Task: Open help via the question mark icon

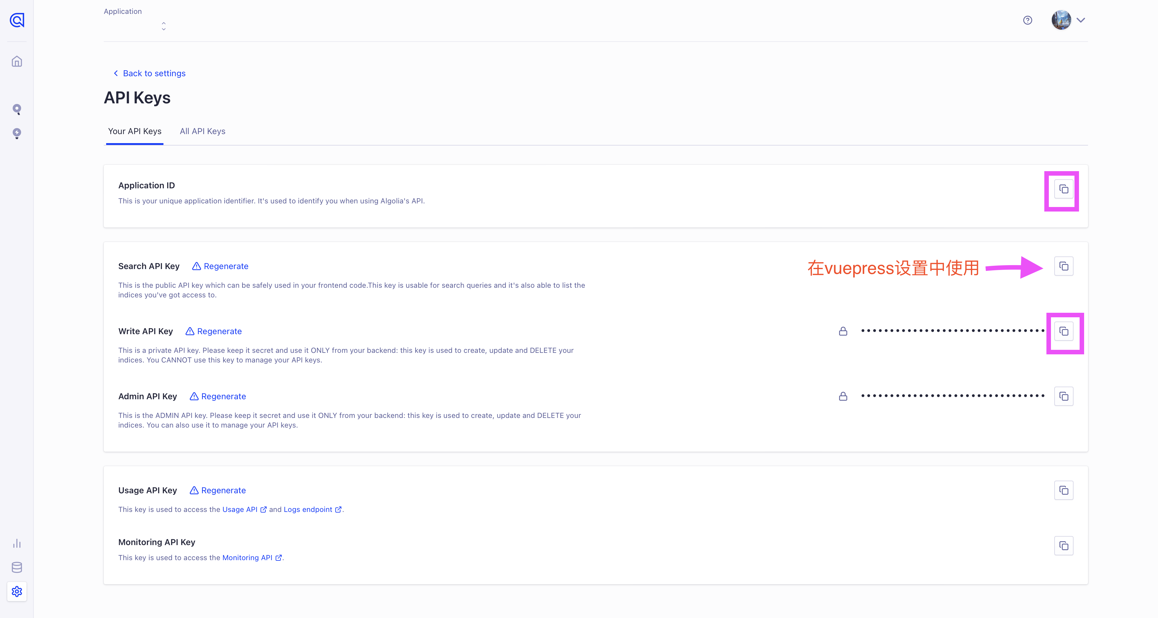Action: (x=1028, y=20)
